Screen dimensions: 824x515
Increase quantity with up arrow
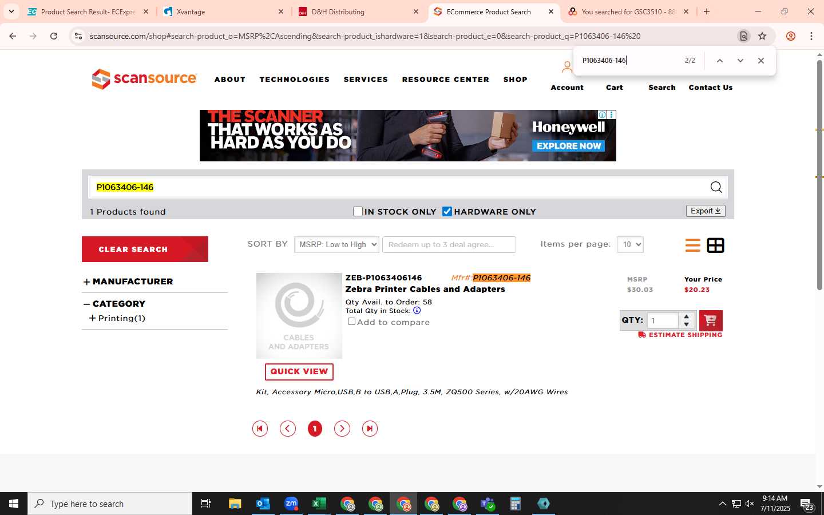[x=686, y=316]
